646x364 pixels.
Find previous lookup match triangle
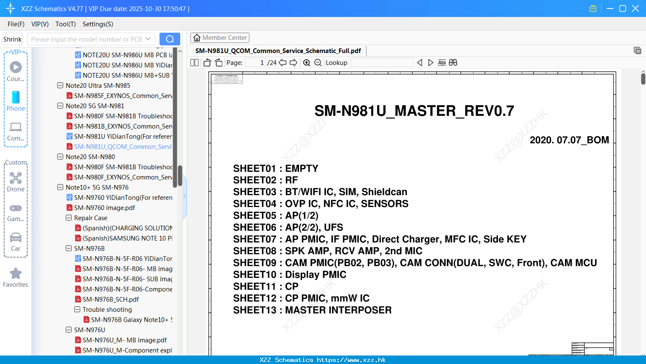point(419,63)
